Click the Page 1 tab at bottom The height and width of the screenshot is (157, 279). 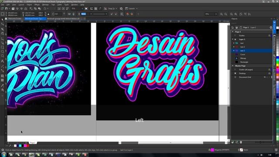tap(33, 143)
